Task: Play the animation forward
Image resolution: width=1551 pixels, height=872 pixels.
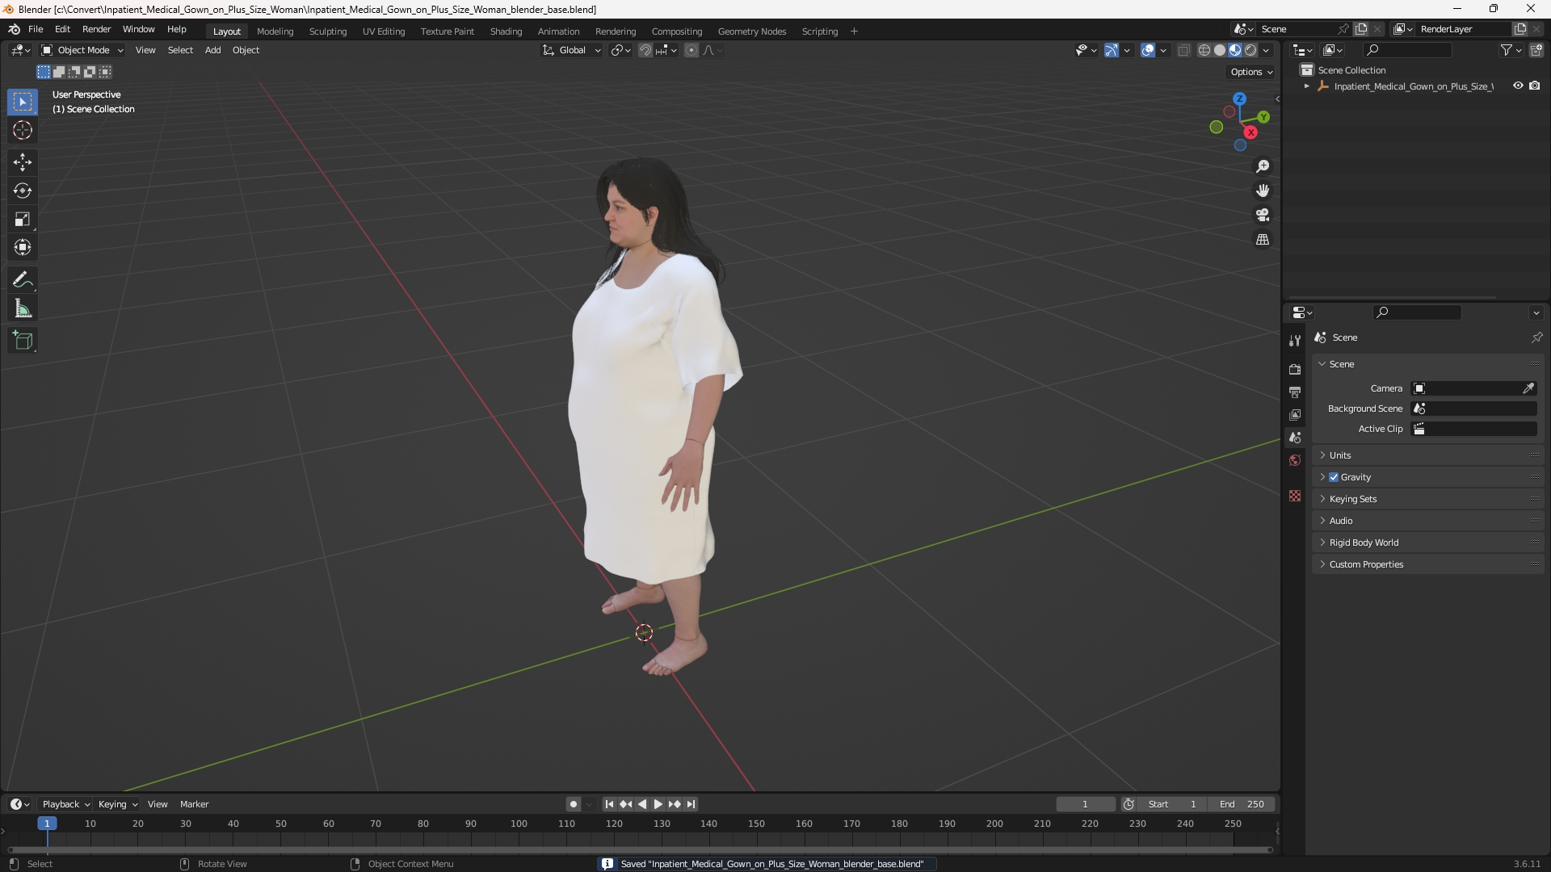Action: coord(658,804)
